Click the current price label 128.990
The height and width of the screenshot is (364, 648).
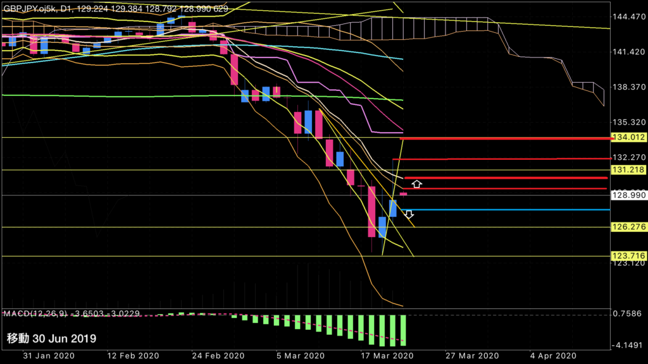(x=628, y=195)
